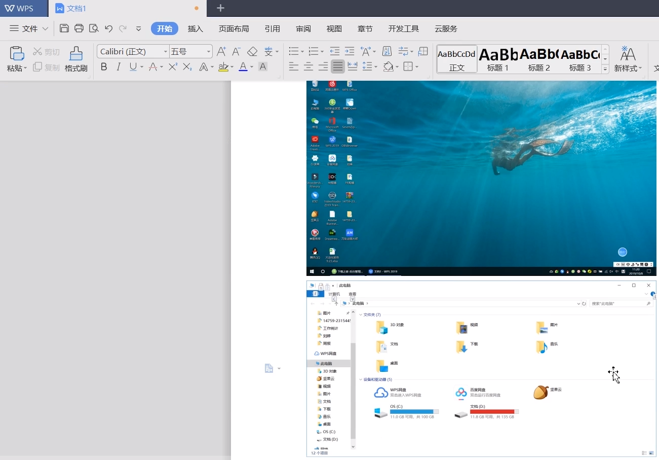Switch to the 插入 ribbon tab
Image resolution: width=659 pixels, height=460 pixels.
click(195, 29)
